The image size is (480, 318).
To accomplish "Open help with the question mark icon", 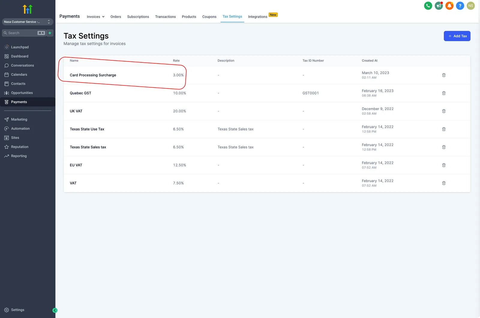I will point(460,6).
